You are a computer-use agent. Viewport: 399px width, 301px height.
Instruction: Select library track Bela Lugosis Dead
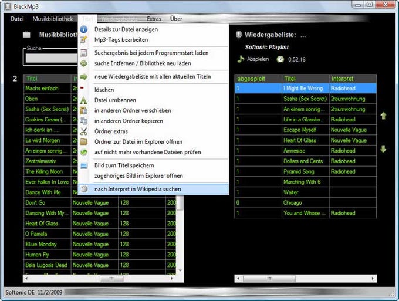[47, 265]
